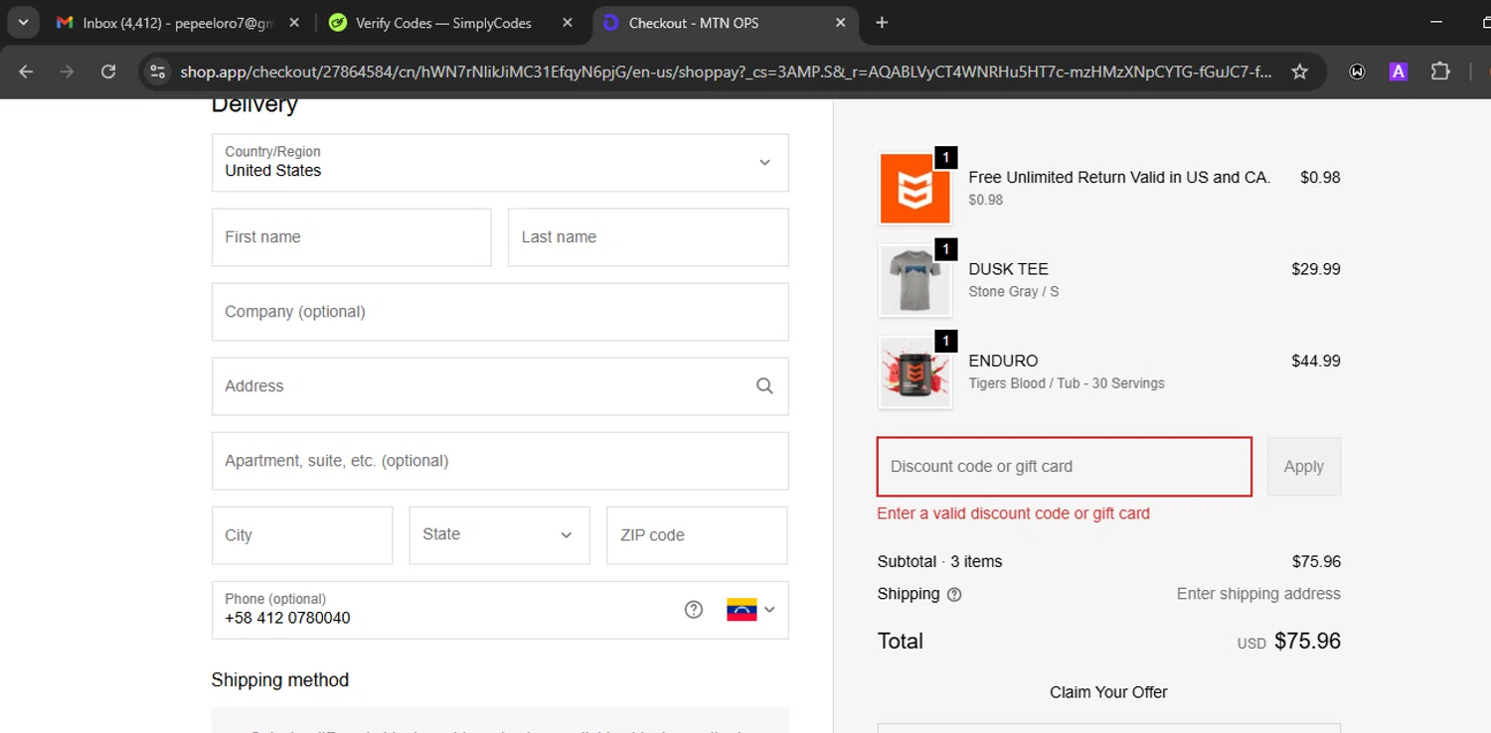Click the Enter a valid discount code error
1491x733 pixels.
click(1014, 513)
